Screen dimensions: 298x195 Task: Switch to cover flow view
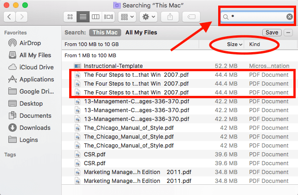(x=109, y=17)
